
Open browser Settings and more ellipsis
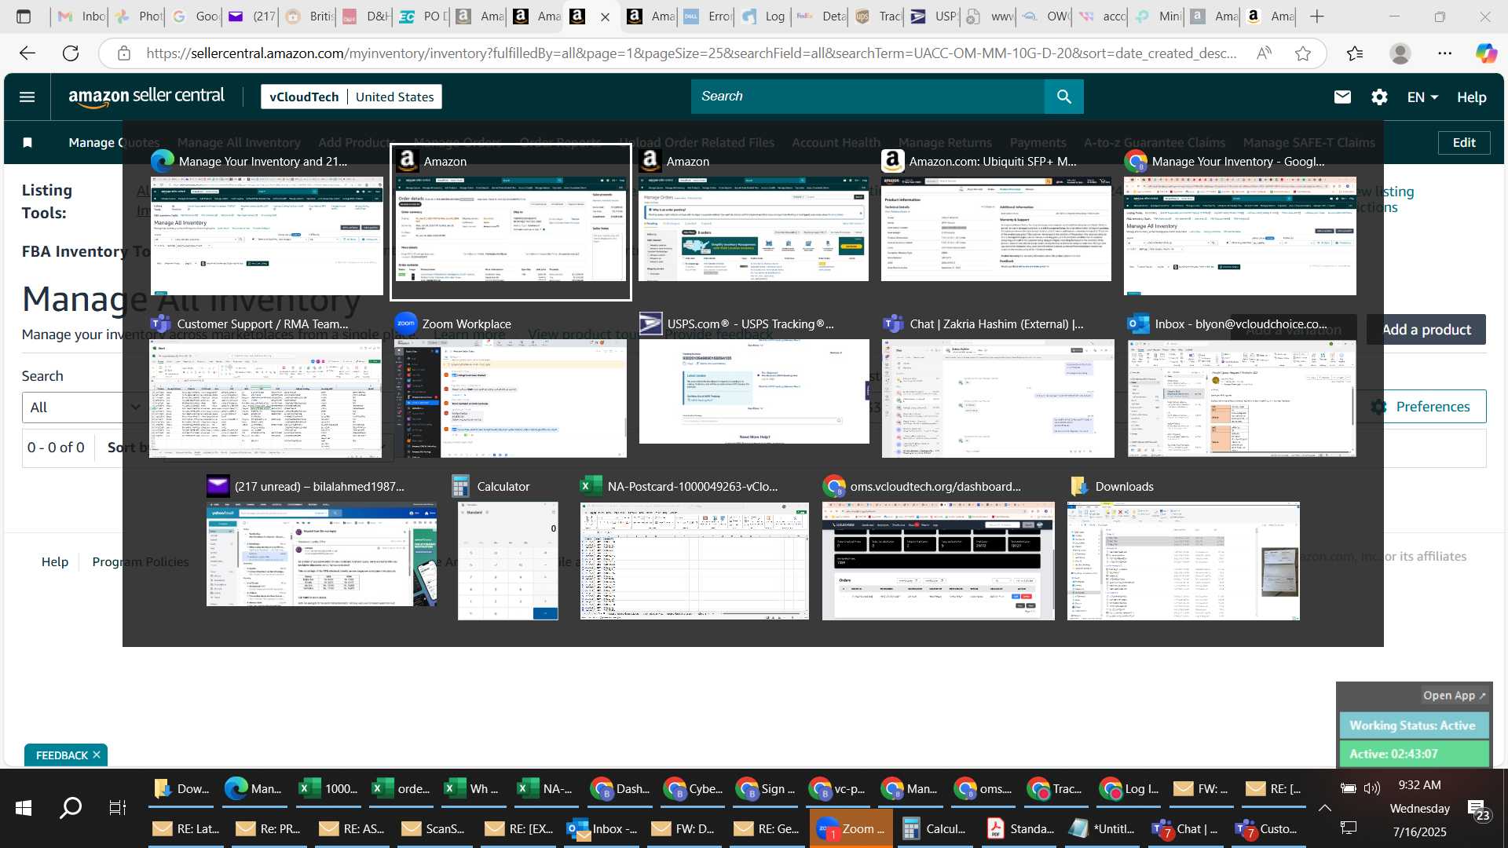coord(1445,53)
